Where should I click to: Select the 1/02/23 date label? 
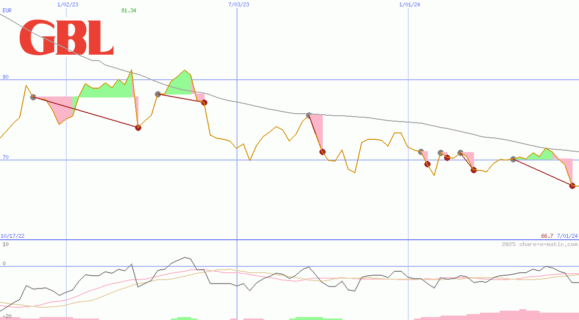click(68, 4)
